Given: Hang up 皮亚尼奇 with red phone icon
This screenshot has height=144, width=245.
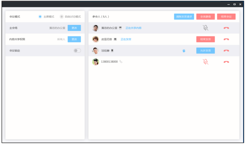Looking at the screenshot, I should 226,39.
